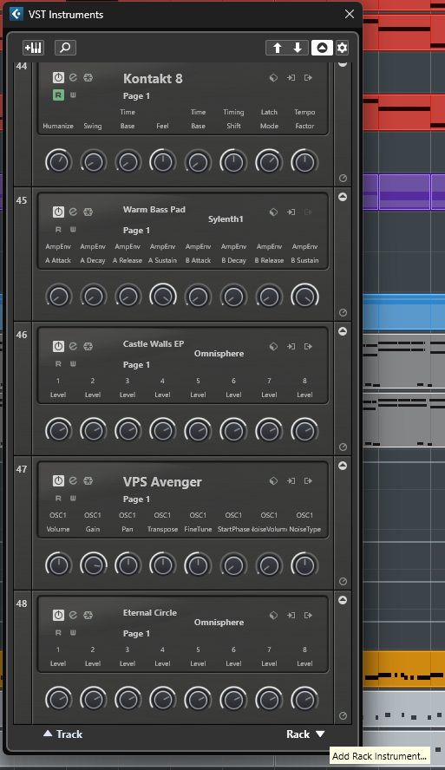Viewport: 445px width, 770px height.
Task: Click slot 46 quick control settings circle icon
Action: click(x=343, y=447)
